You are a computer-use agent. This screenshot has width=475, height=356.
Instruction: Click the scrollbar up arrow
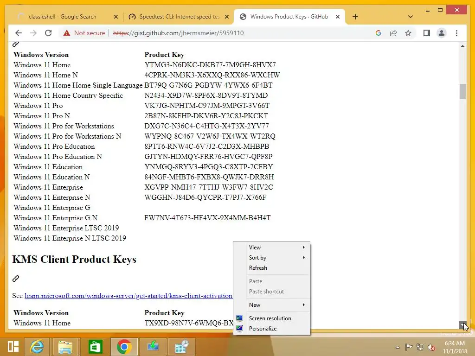[x=462, y=46]
